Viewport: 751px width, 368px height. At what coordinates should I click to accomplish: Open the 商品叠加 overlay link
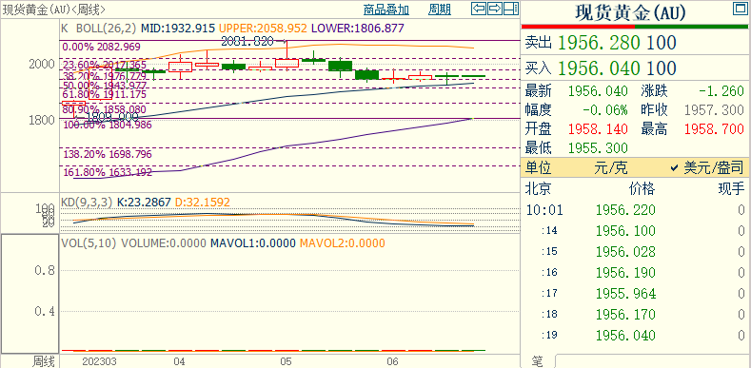[386, 10]
